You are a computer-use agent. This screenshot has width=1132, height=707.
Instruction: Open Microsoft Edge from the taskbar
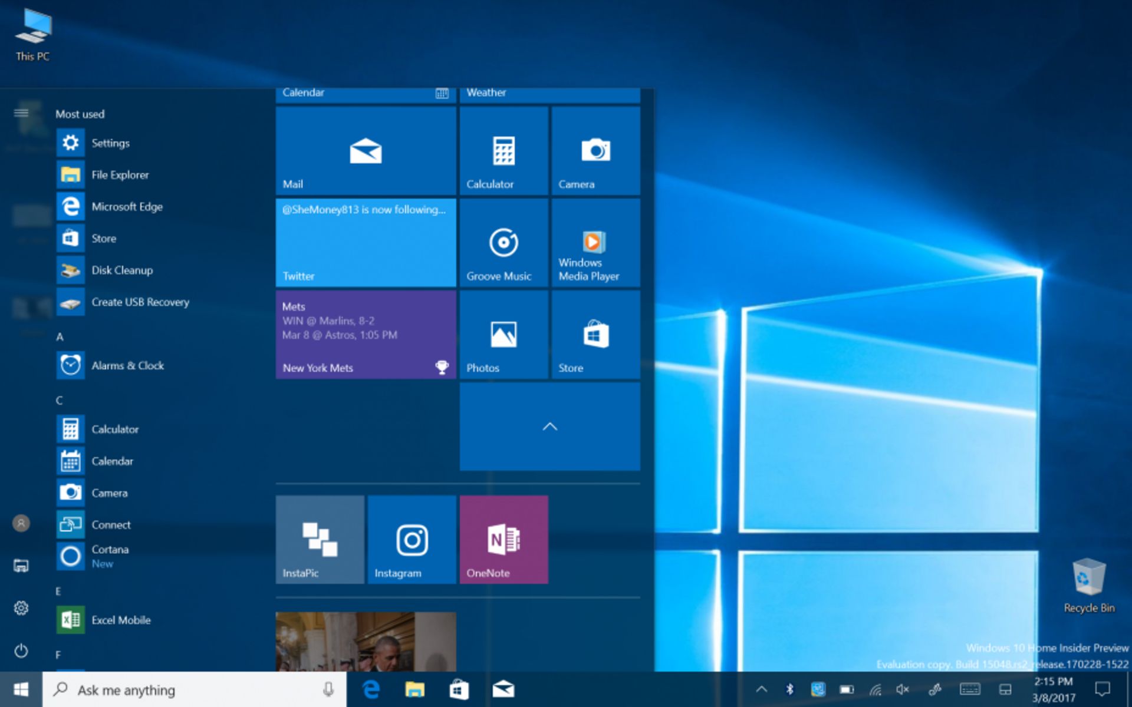[x=371, y=689]
